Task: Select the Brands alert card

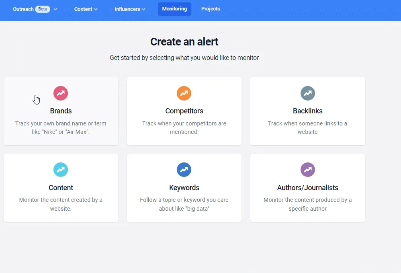Action: click(61, 111)
